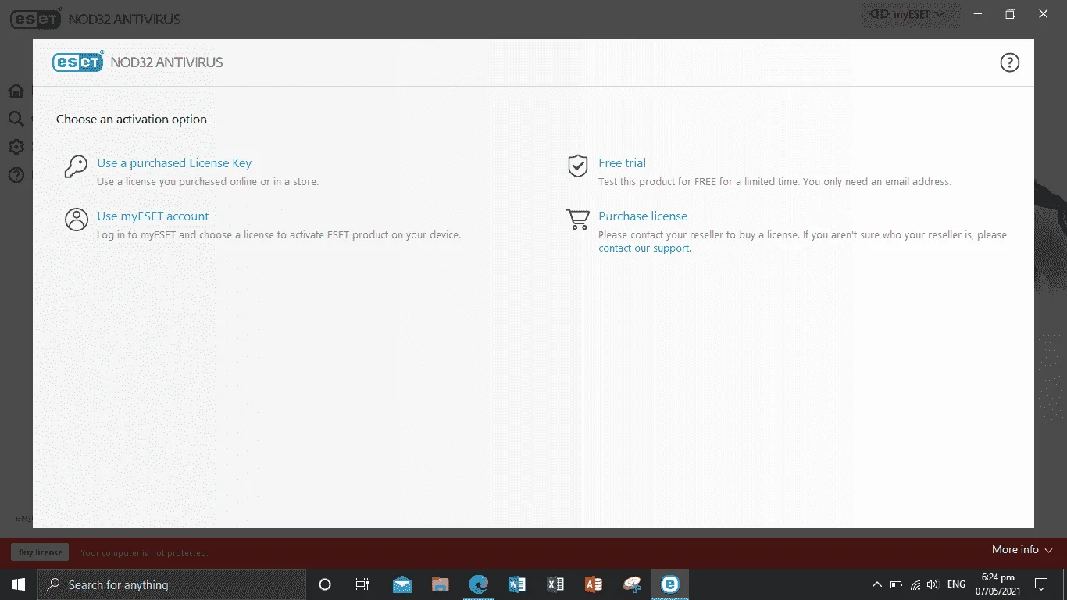Click the shopping cart icon for Purchase license
The width and height of the screenshot is (1067, 600).
[577, 220]
